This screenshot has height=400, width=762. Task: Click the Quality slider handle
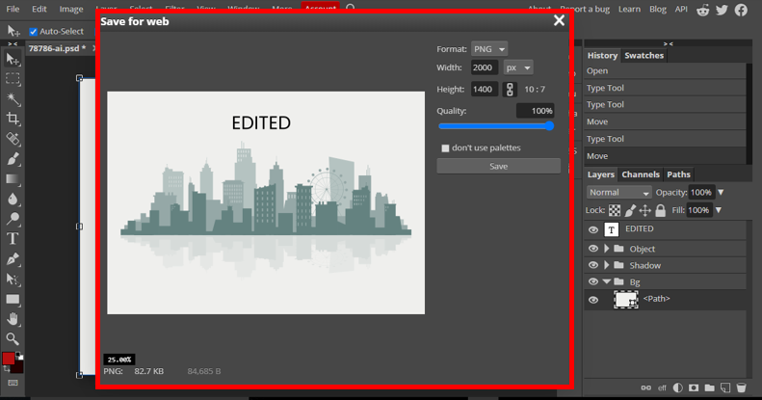click(550, 126)
